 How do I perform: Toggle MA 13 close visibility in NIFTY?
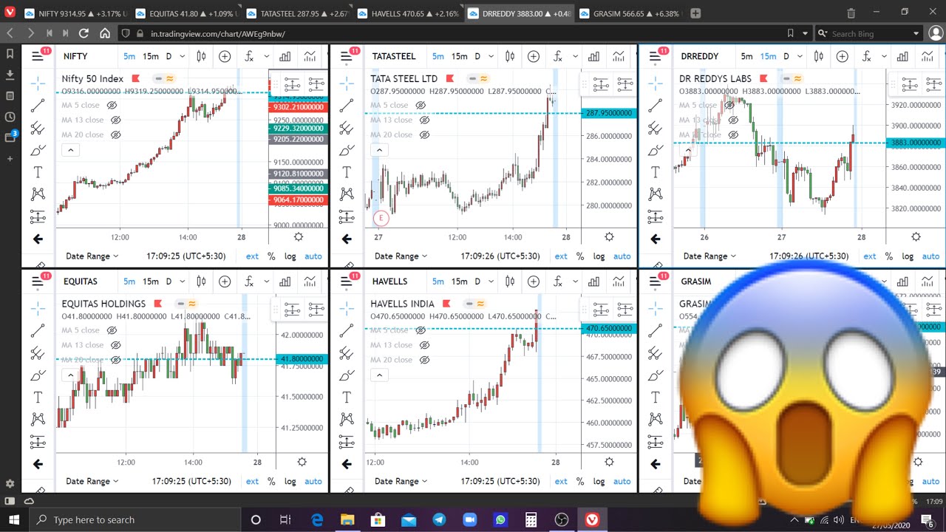click(116, 120)
